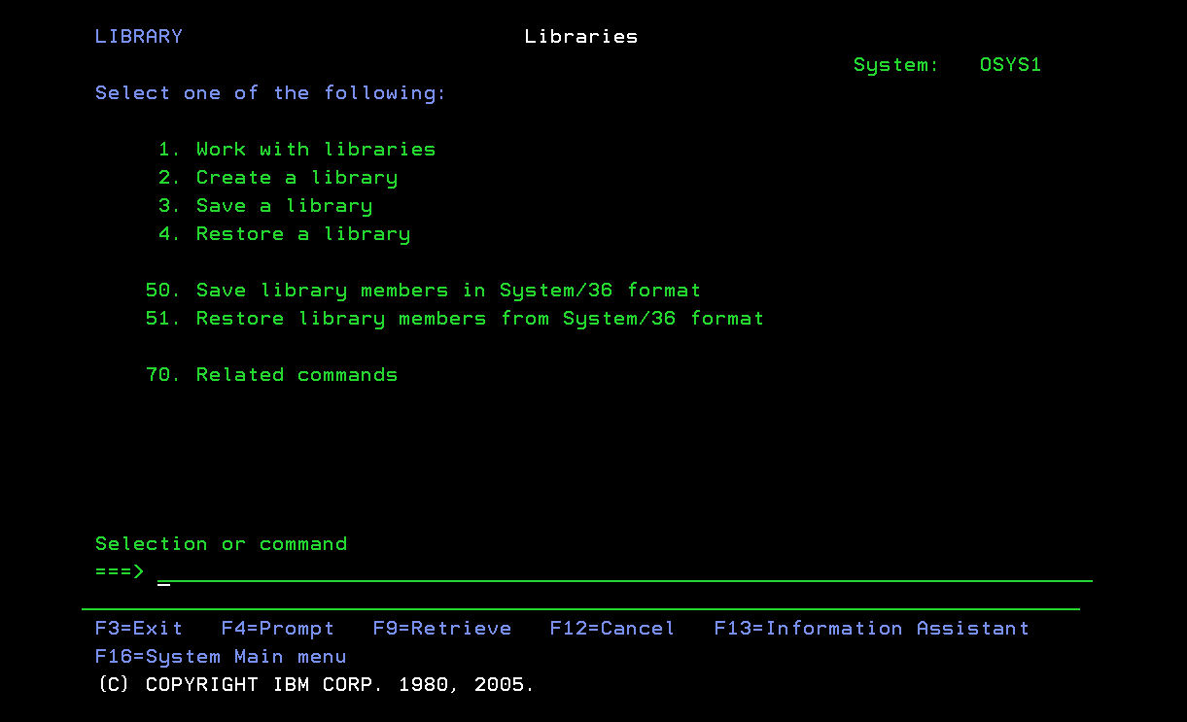The height and width of the screenshot is (722, 1187).
Task: Click the OSYS1 system name
Action: (1010, 64)
